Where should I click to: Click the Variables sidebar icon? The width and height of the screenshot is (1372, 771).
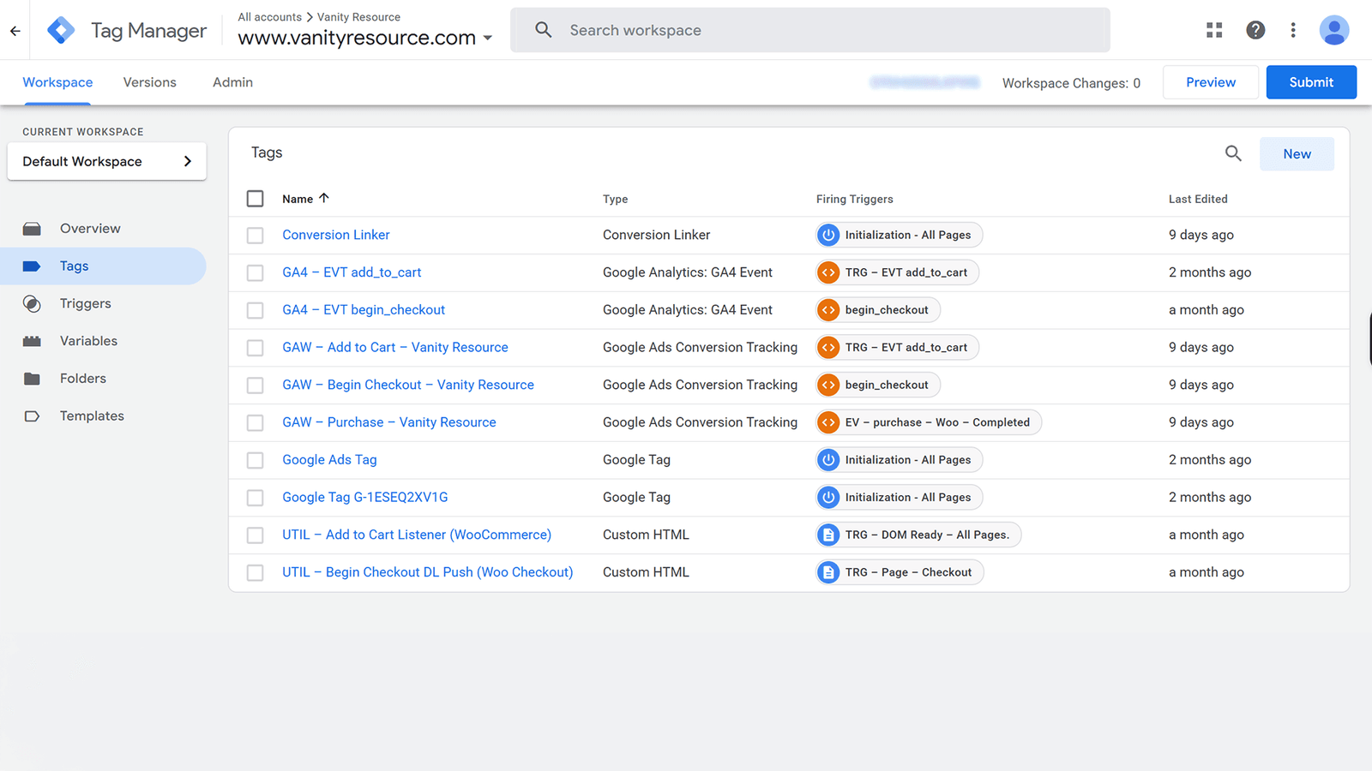click(32, 341)
